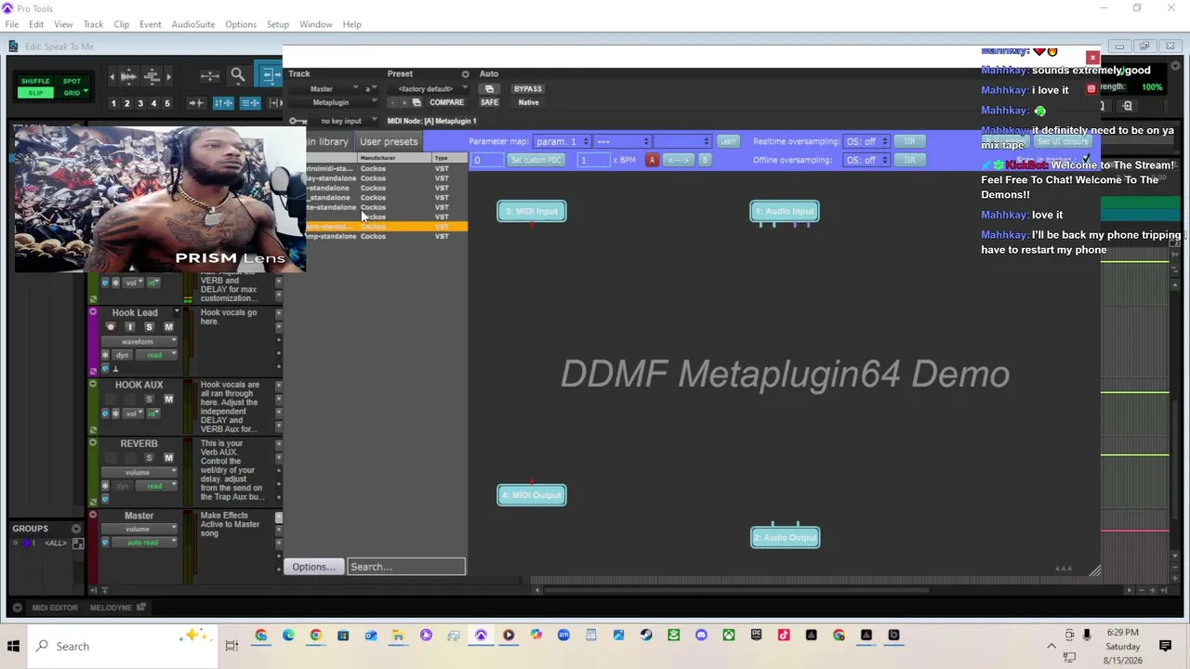Image resolution: width=1190 pixels, height=669 pixels.
Task: Click the horizontal zoom waveform icon
Action: click(x=129, y=76)
